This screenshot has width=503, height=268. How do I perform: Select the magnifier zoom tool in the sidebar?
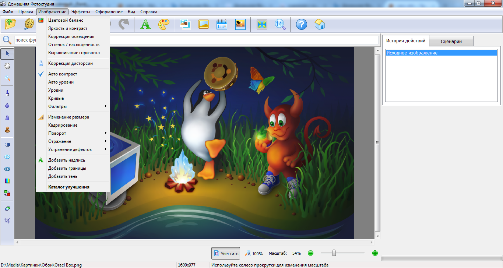pos(7,78)
